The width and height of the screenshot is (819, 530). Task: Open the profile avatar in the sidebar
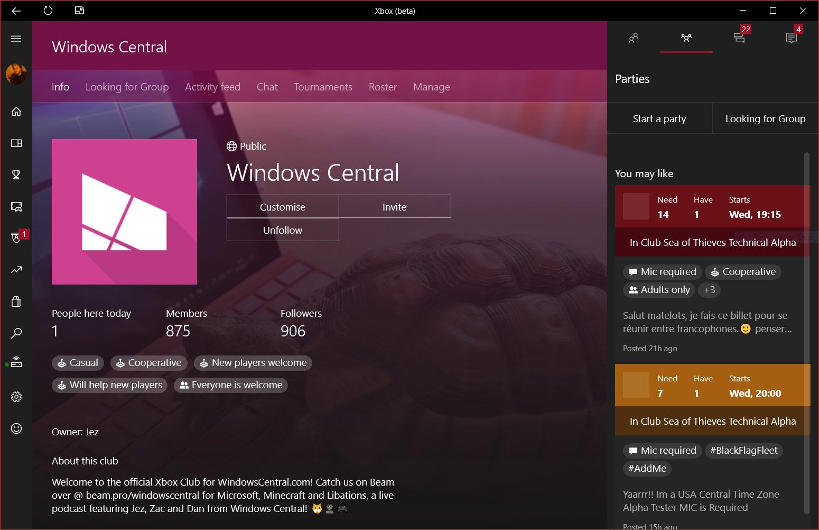16,74
